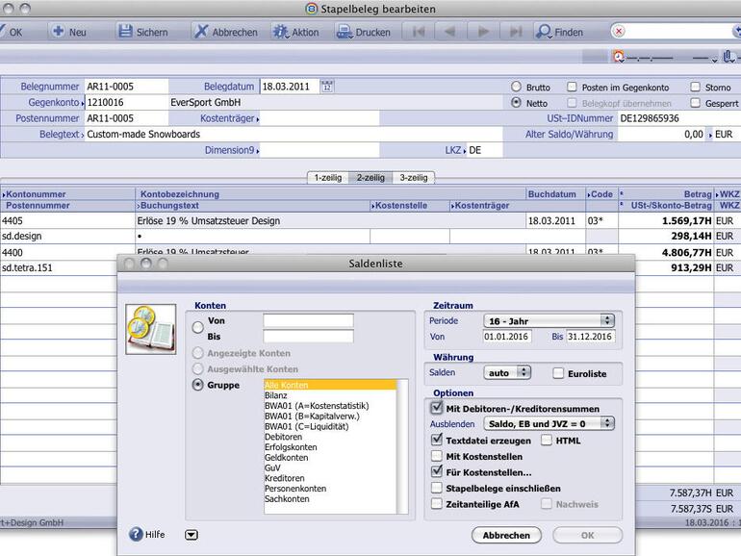
Task: Open the Salden auto dropdown
Action: click(x=507, y=372)
